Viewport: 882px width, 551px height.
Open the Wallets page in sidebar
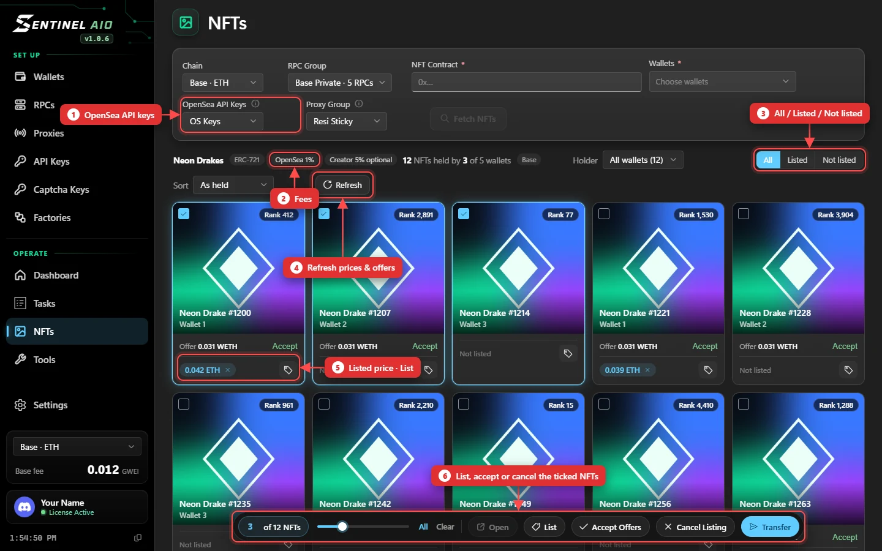click(77, 77)
